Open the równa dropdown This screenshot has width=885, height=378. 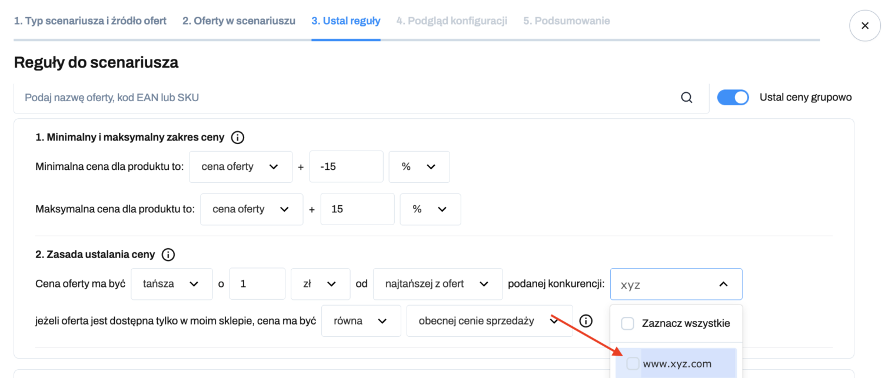[361, 321]
